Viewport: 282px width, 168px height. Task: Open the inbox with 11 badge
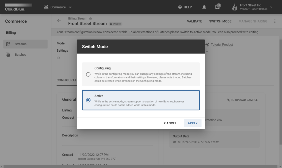coord(218,7)
